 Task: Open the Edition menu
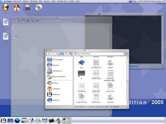26,1
